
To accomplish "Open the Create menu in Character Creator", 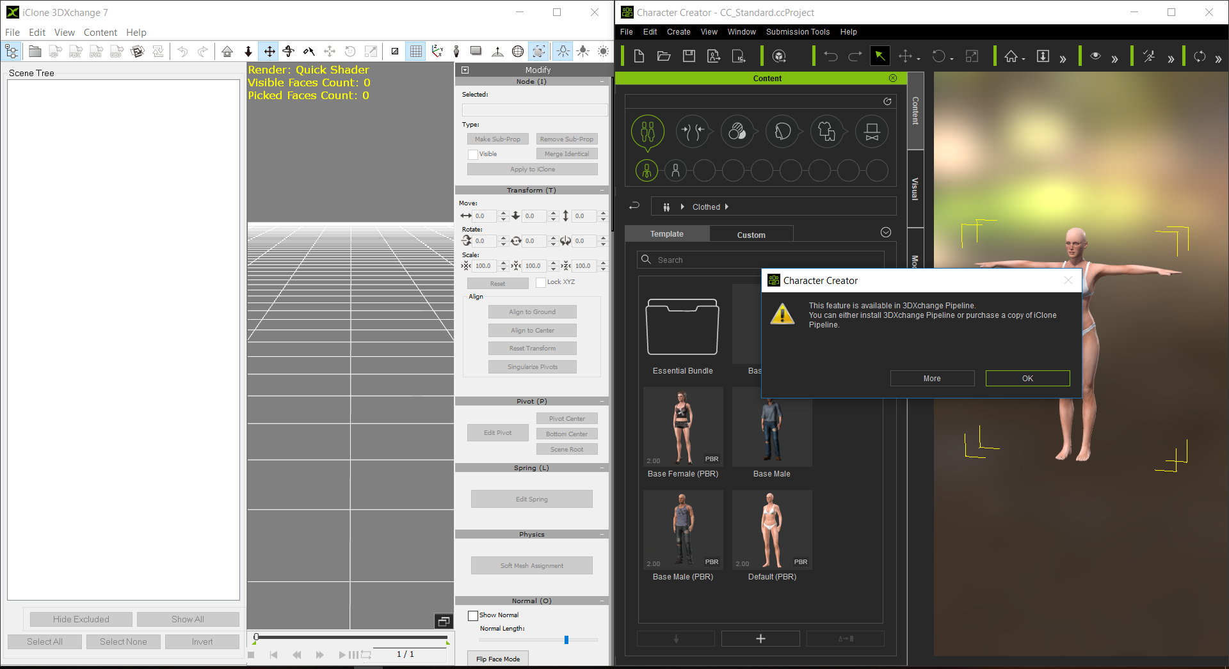I will [679, 31].
